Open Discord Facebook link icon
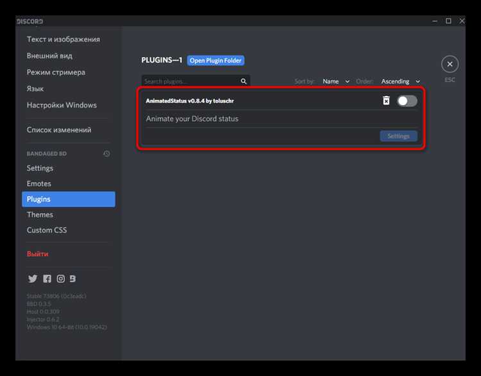The width and height of the screenshot is (481, 376). click(47, 279)
